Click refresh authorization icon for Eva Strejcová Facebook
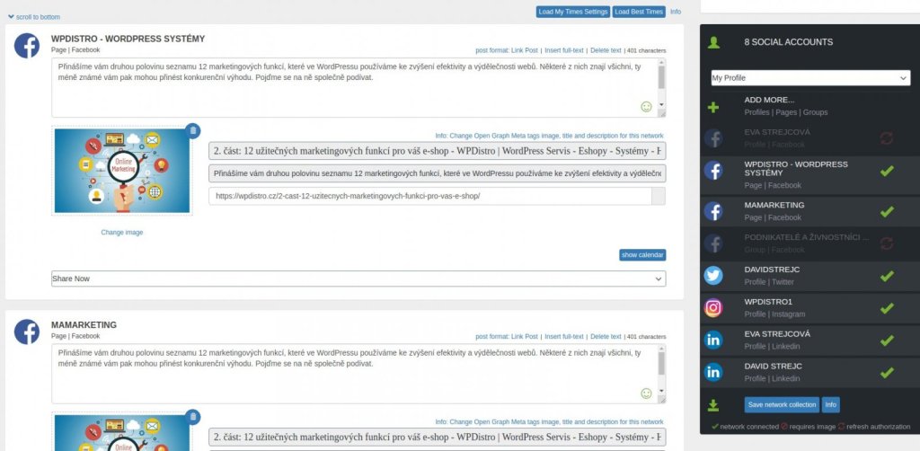The width and height of the screenshot is (920, 451). coord(887,138)
